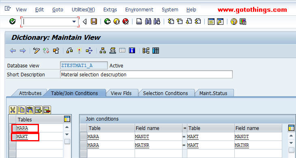
Task: Toggle Display/Change pencil icon
Action: (x=36, y=51)
